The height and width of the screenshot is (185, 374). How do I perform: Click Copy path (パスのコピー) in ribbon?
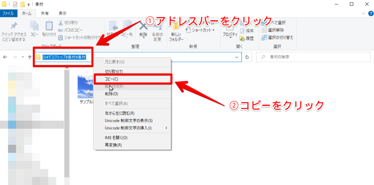pyautogui.click(x=70, y=30)
